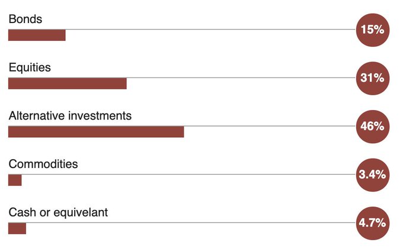Click the 31% circle badge
403x252 pixels.
(x=372, y=77)
